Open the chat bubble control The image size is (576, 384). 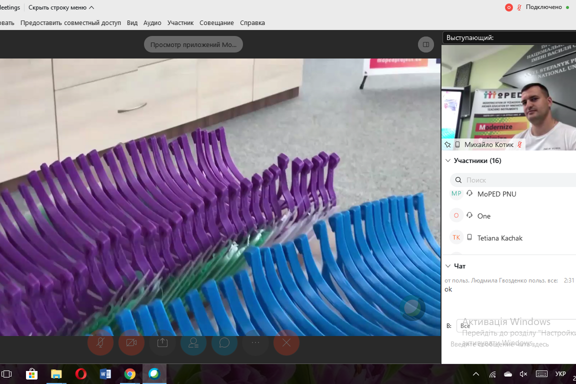[x=224, y=342]
